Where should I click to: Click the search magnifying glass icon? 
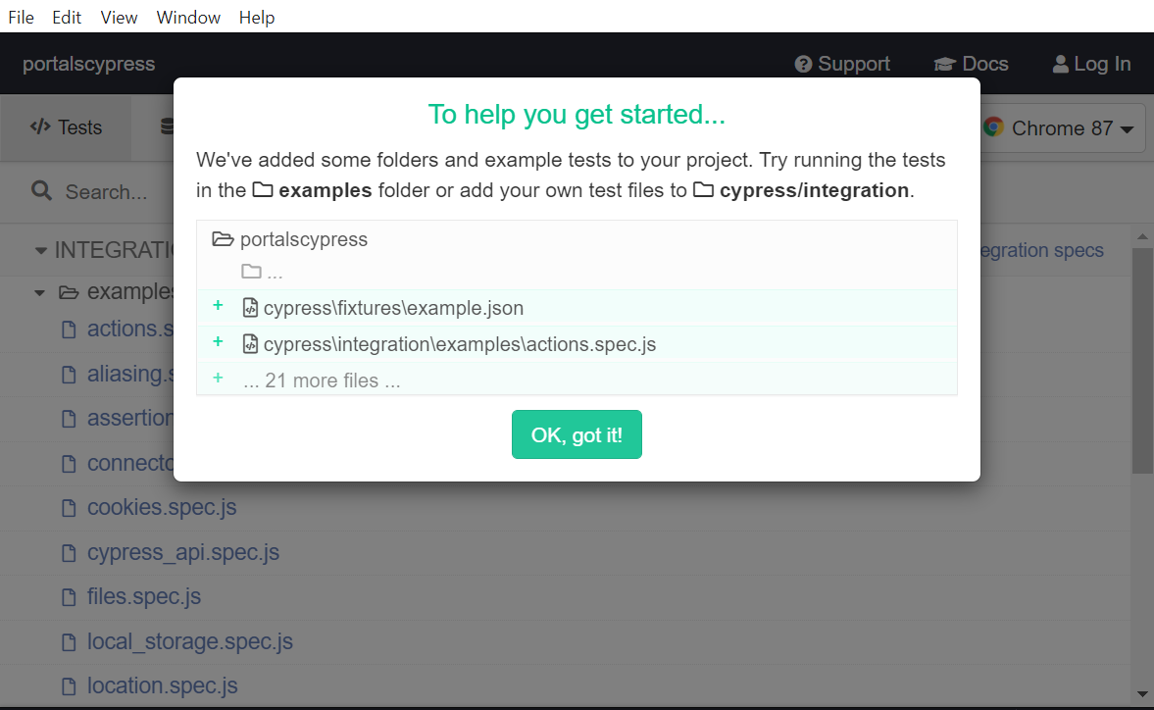coord(42,191)
